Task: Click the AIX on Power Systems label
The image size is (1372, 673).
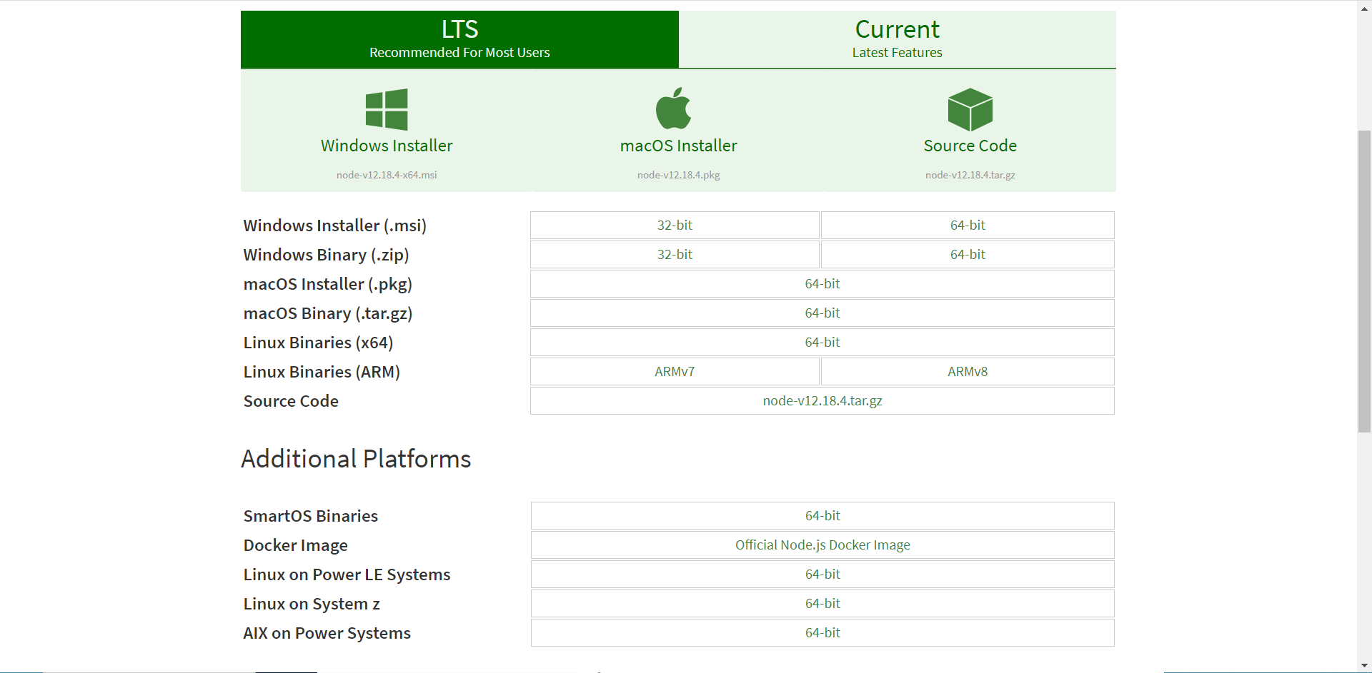Action: [x=327, y=633]
